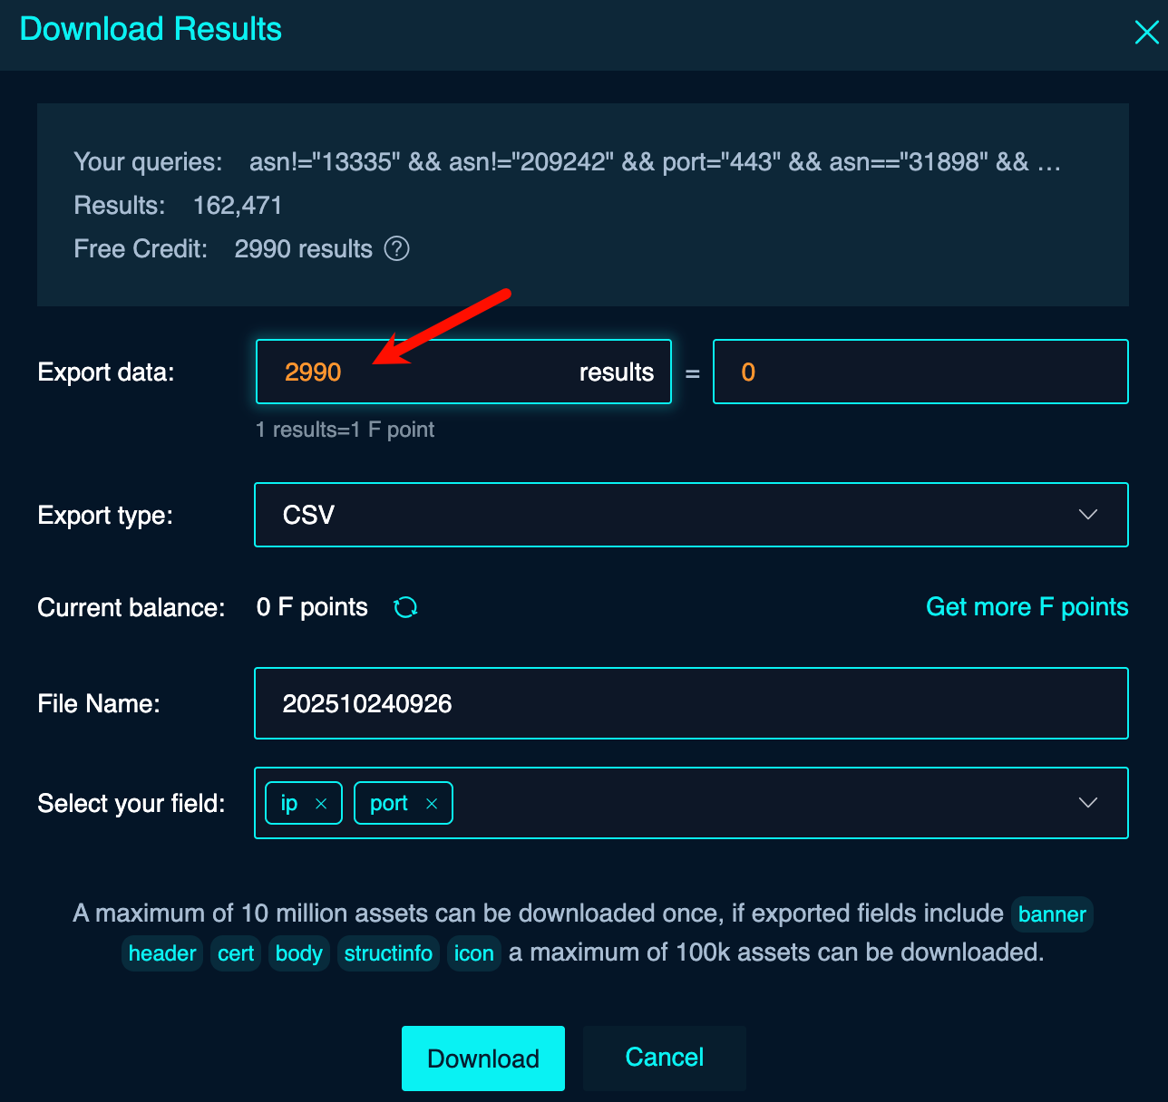
Task: Click the header field tag
Action: [162, 953]
